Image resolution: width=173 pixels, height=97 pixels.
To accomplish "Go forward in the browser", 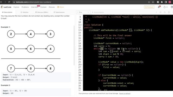I will (5, 2).
